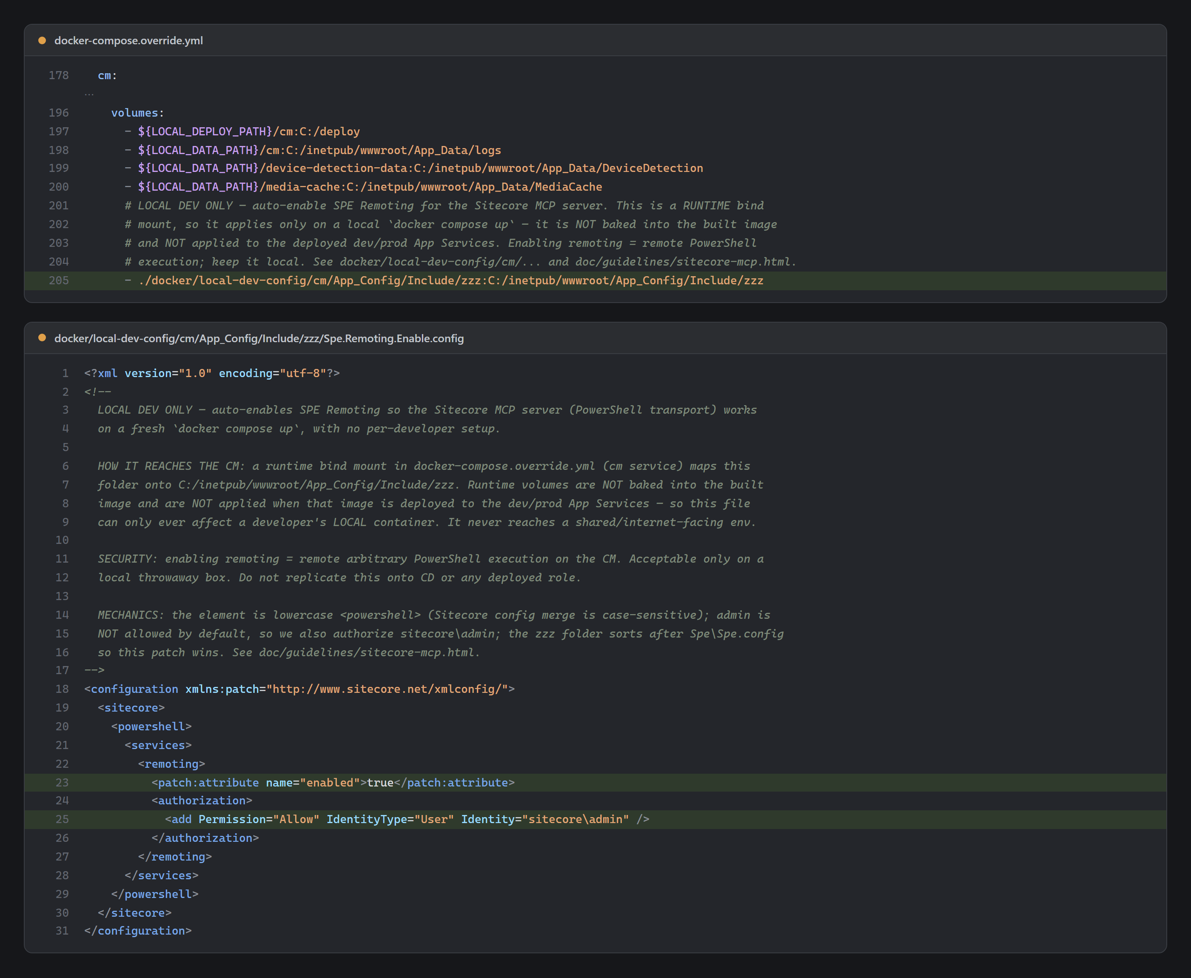The width and height of the screenshot is (1191, 978).
Task: Click the comment 'NOT allowed by default'
Action: click(440, 634)
